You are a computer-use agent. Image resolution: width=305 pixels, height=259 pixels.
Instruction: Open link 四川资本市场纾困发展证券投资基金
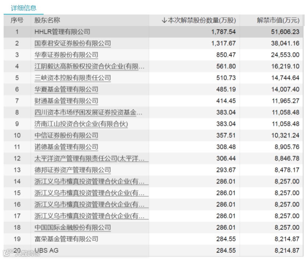point(88,112)
